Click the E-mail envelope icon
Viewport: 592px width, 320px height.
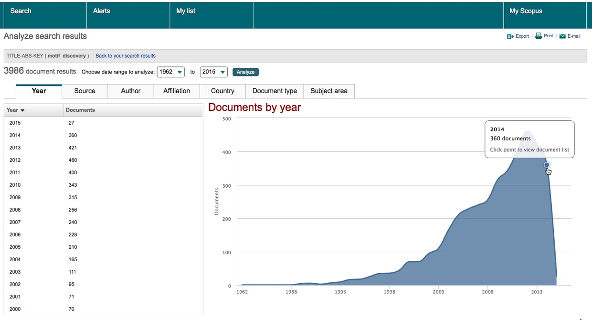pyautogui.click(x=562, y=36)
